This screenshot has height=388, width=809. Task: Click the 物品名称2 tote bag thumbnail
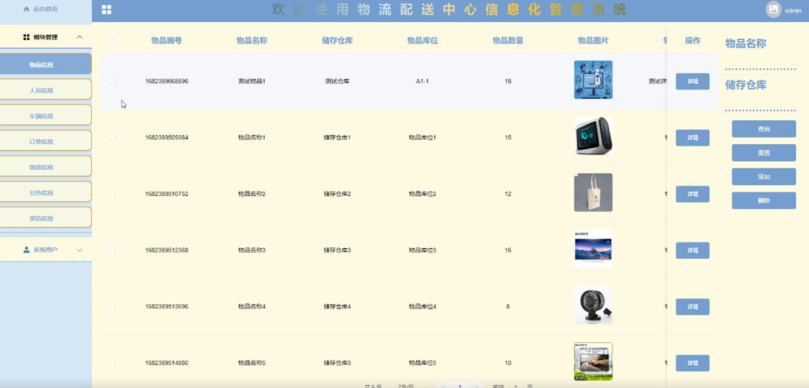[593, 192]
